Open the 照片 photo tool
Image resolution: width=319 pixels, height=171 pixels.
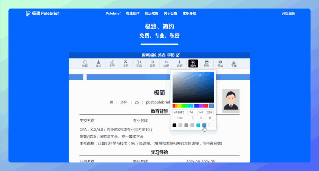click(x=207, y=64)
